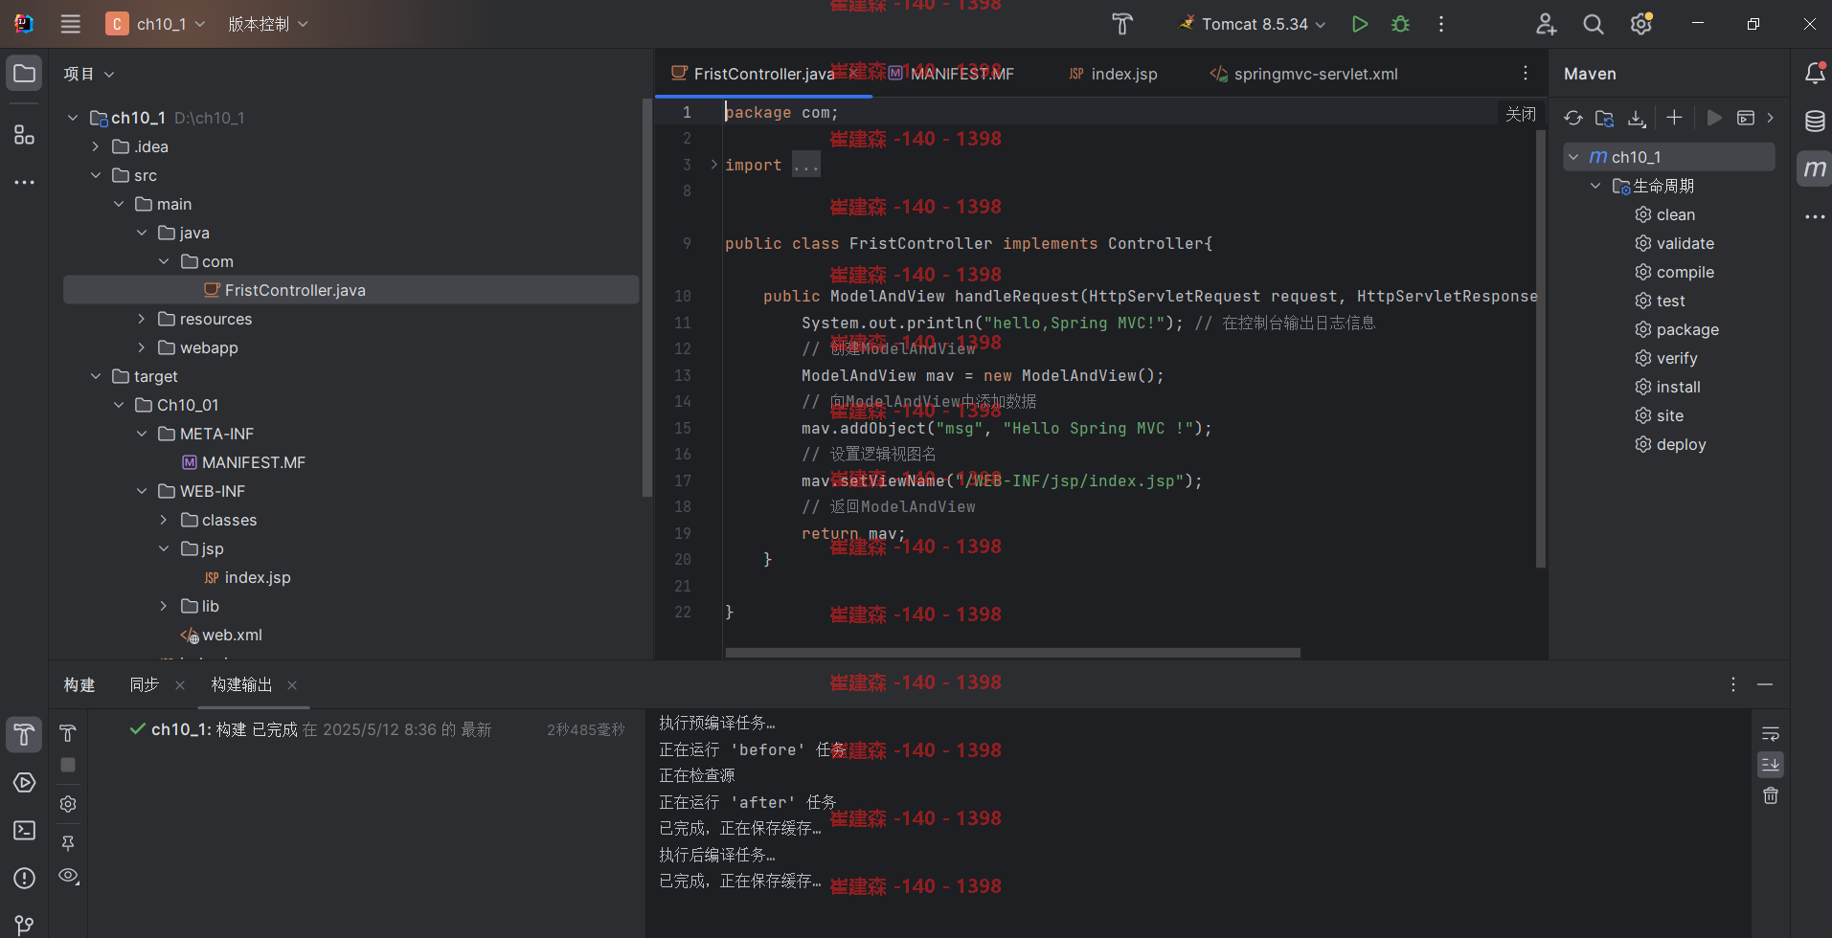Select the Maven package goal

(x=1677, y=329)
